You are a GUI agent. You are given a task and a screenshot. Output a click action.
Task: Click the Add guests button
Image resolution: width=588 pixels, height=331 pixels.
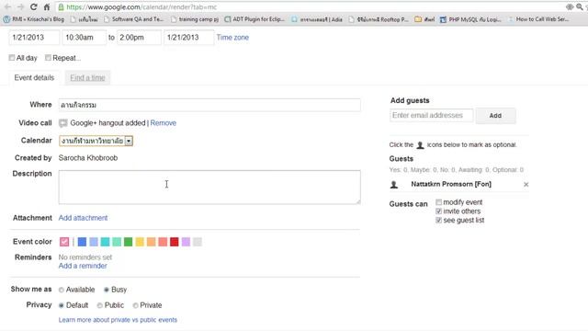coord(495,116)
